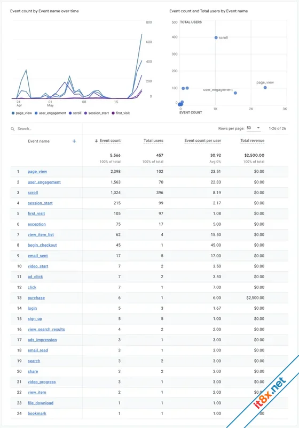Screen dimensions: 299x428
Task: Sort by the Event count column header
Action: [x=110, y=141]
